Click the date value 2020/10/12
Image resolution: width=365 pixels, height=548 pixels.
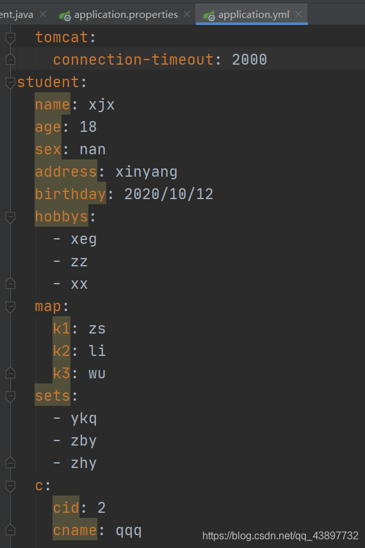(x=169, y=194)
